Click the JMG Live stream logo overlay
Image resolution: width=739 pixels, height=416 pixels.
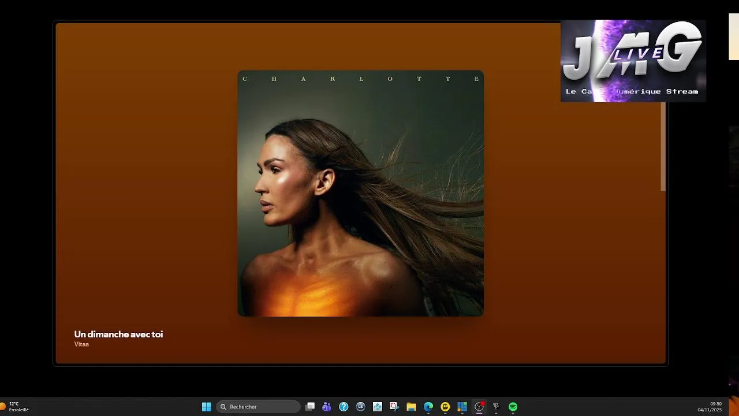(x=633, y=61)
